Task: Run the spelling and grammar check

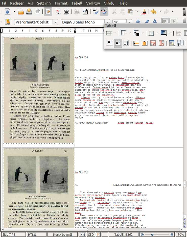Action: (x=95, y=12)
